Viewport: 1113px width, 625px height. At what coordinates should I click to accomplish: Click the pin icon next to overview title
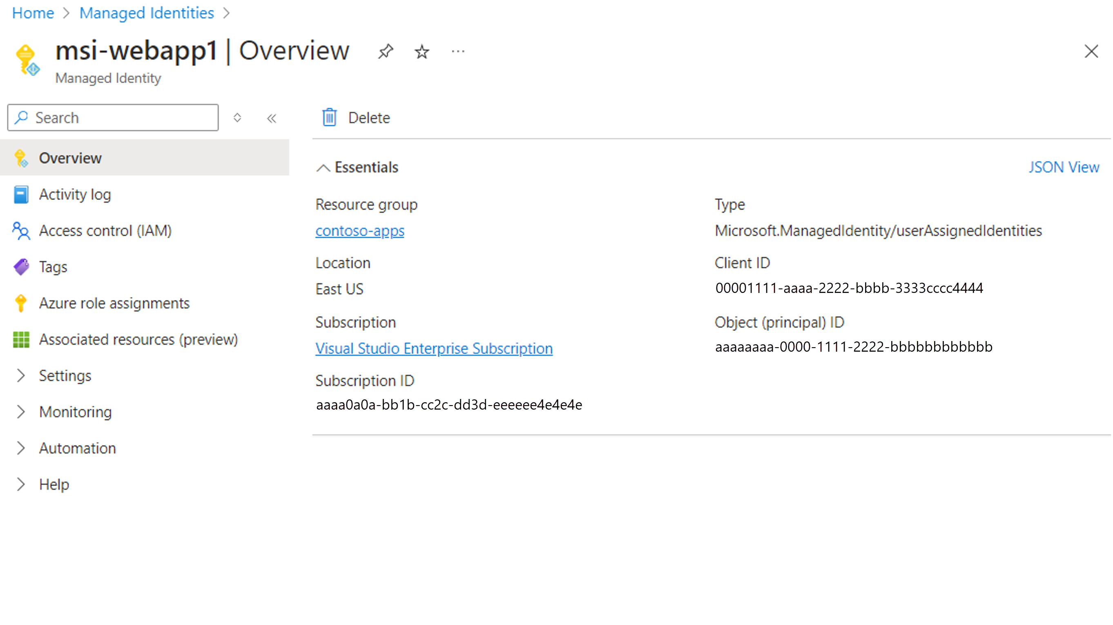pos(385,52)
